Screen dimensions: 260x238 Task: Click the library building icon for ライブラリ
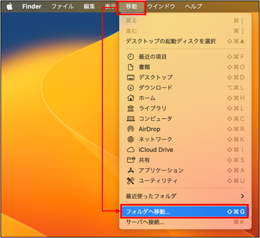click(x=131, y=108)
